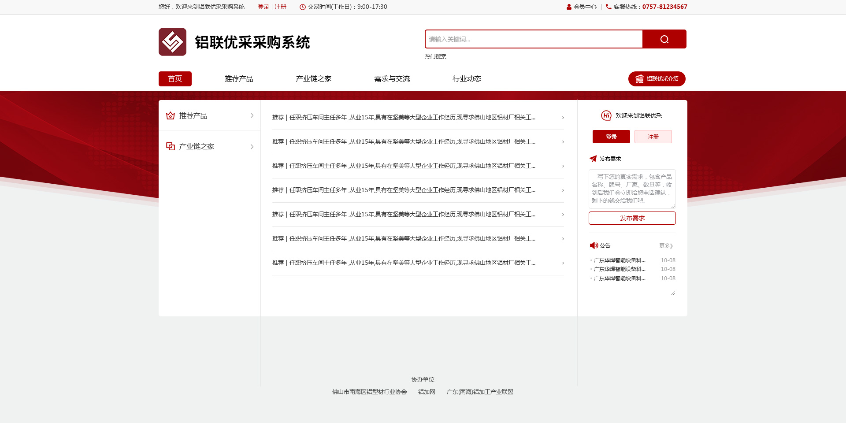
Task: Expand the 推荐产品 sidebar chevron
Action: (252, 115)
